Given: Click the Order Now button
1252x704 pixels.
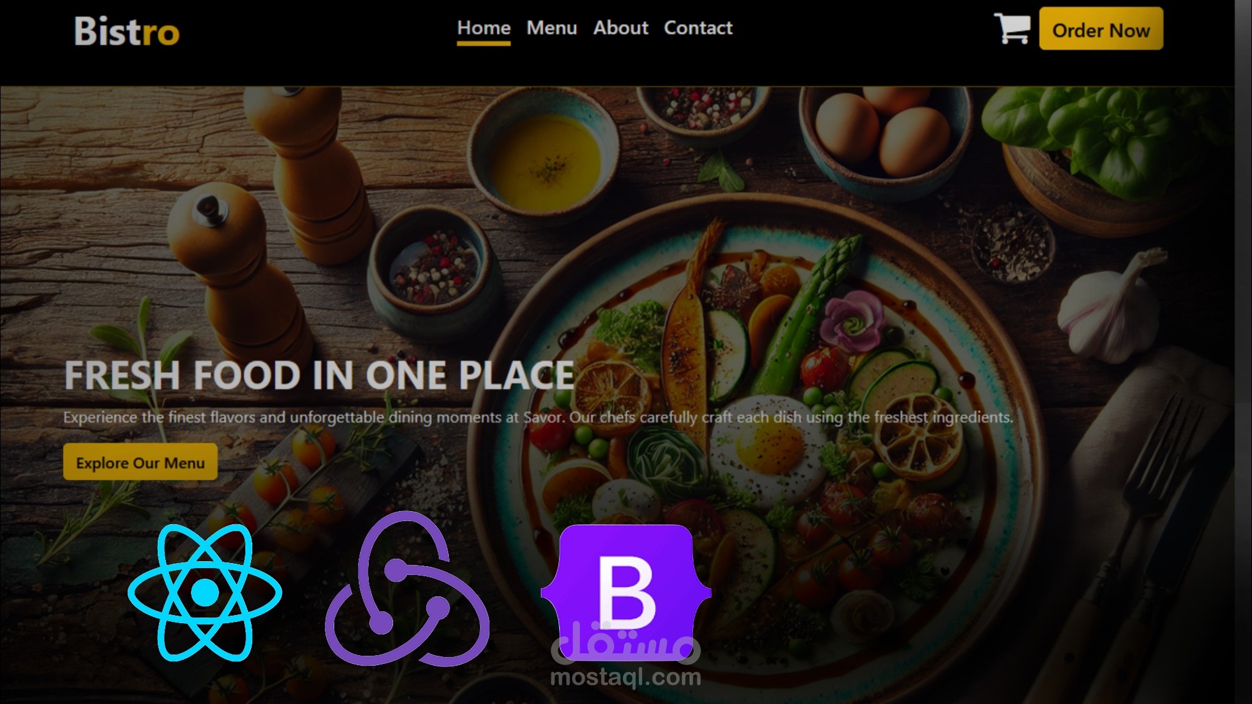Looking at the screenshot, I should pyautogui.click(x=1101, y=29).
